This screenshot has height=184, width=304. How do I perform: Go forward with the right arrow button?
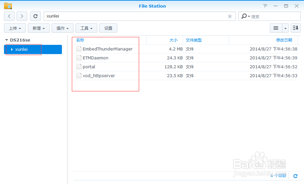click(x=22, y=16)
